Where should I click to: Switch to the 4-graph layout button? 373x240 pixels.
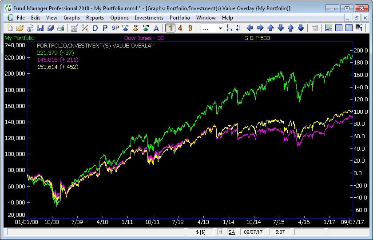(180, 28)
